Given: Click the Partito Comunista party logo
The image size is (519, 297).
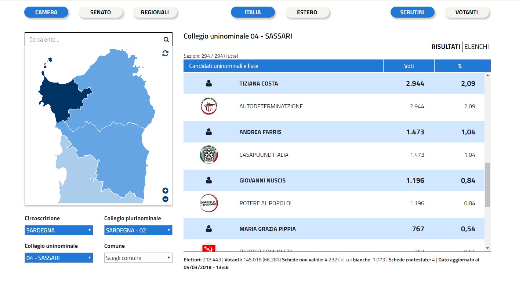Looking at the screenshot, I should (209, 248).
